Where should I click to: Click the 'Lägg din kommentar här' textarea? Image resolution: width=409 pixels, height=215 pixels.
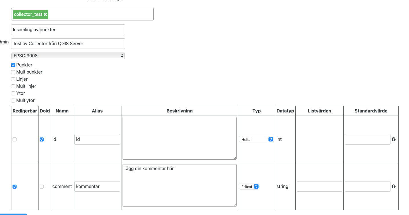coord(180,185)
